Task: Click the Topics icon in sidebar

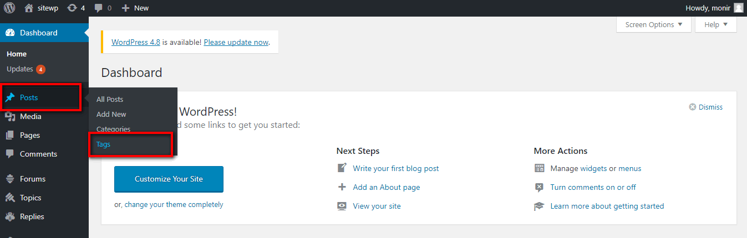Action: pos(10,198)
